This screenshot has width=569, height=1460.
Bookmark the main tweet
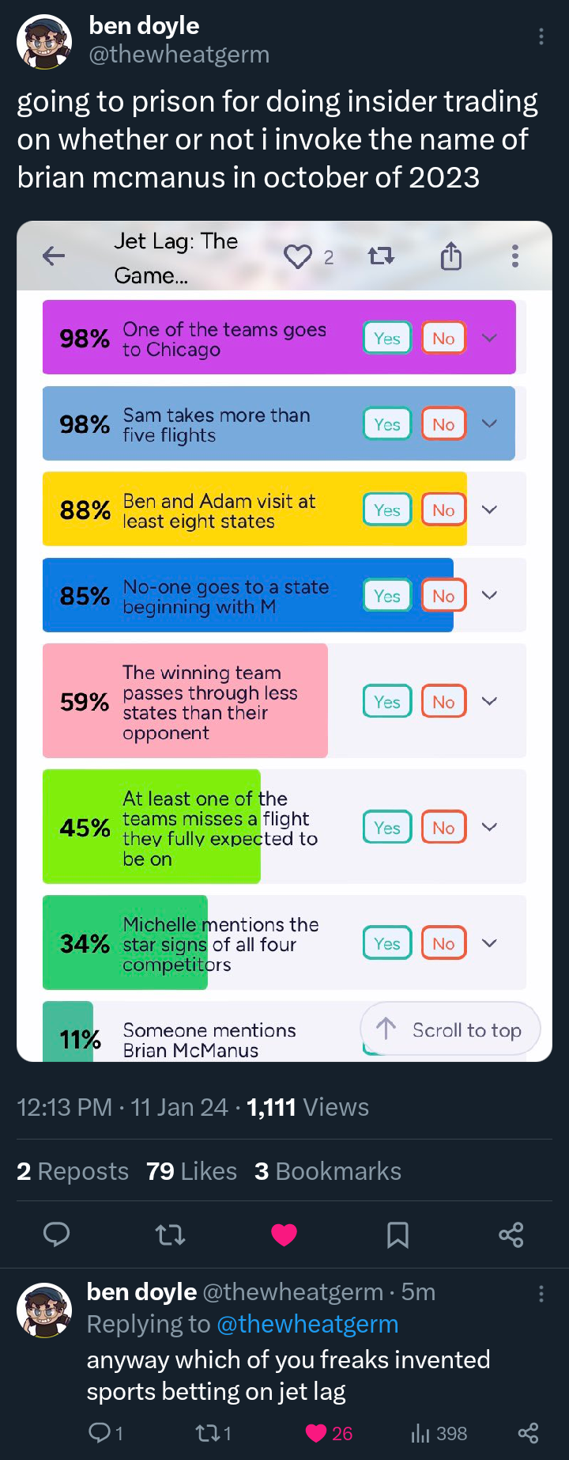398,1234
